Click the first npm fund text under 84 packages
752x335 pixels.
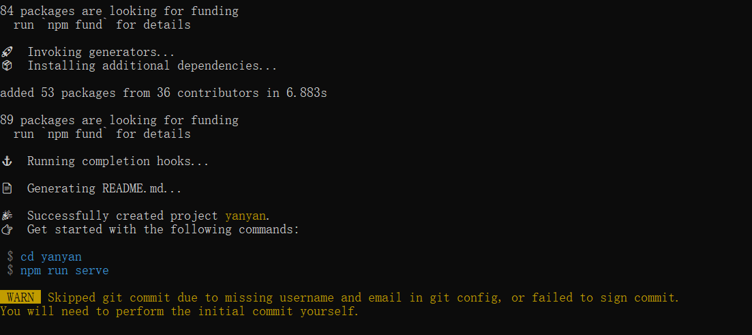pos(75,25)
